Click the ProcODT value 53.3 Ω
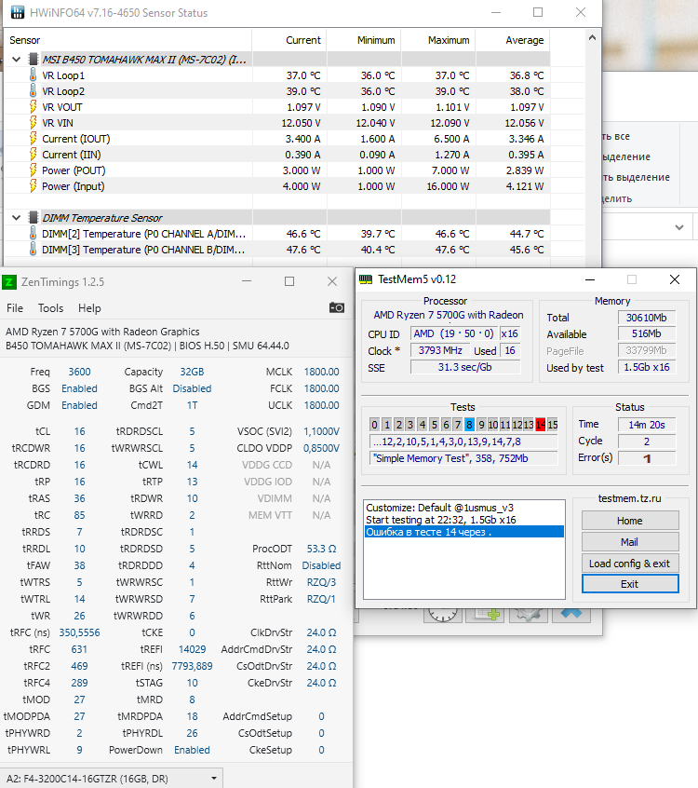This screenshot has width=698, height=788. pos(321,549)
